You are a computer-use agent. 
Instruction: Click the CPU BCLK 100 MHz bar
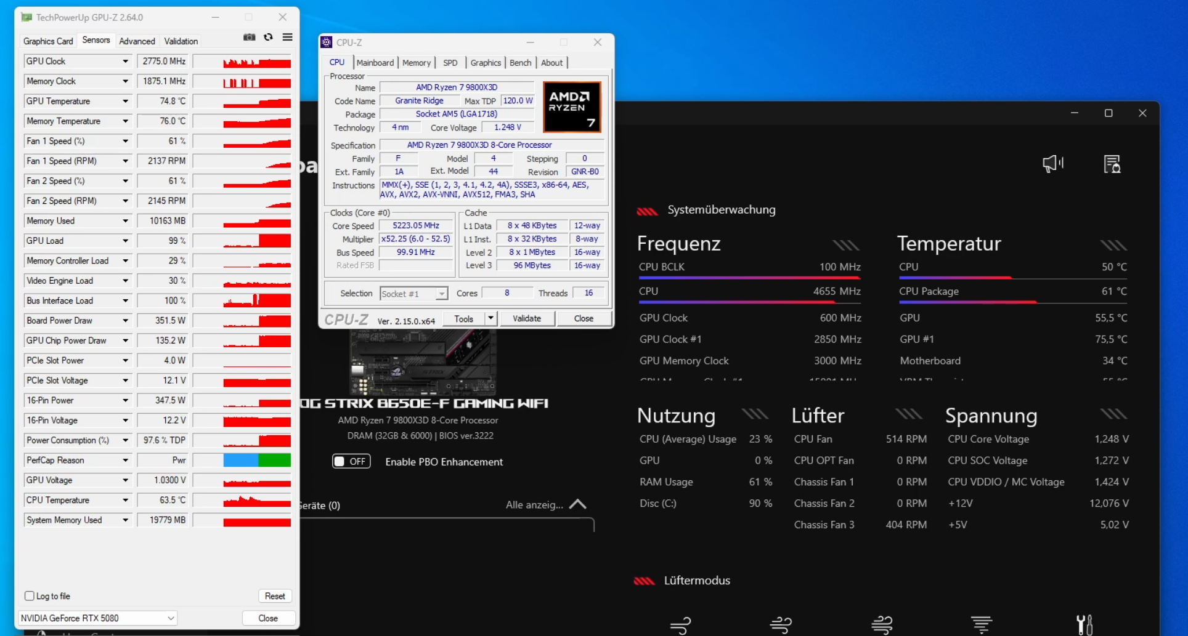pos(750,278)
